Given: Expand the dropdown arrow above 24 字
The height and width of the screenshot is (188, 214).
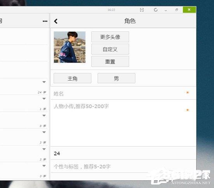Looking at the screenshot, I should click(x=44, y=82).
